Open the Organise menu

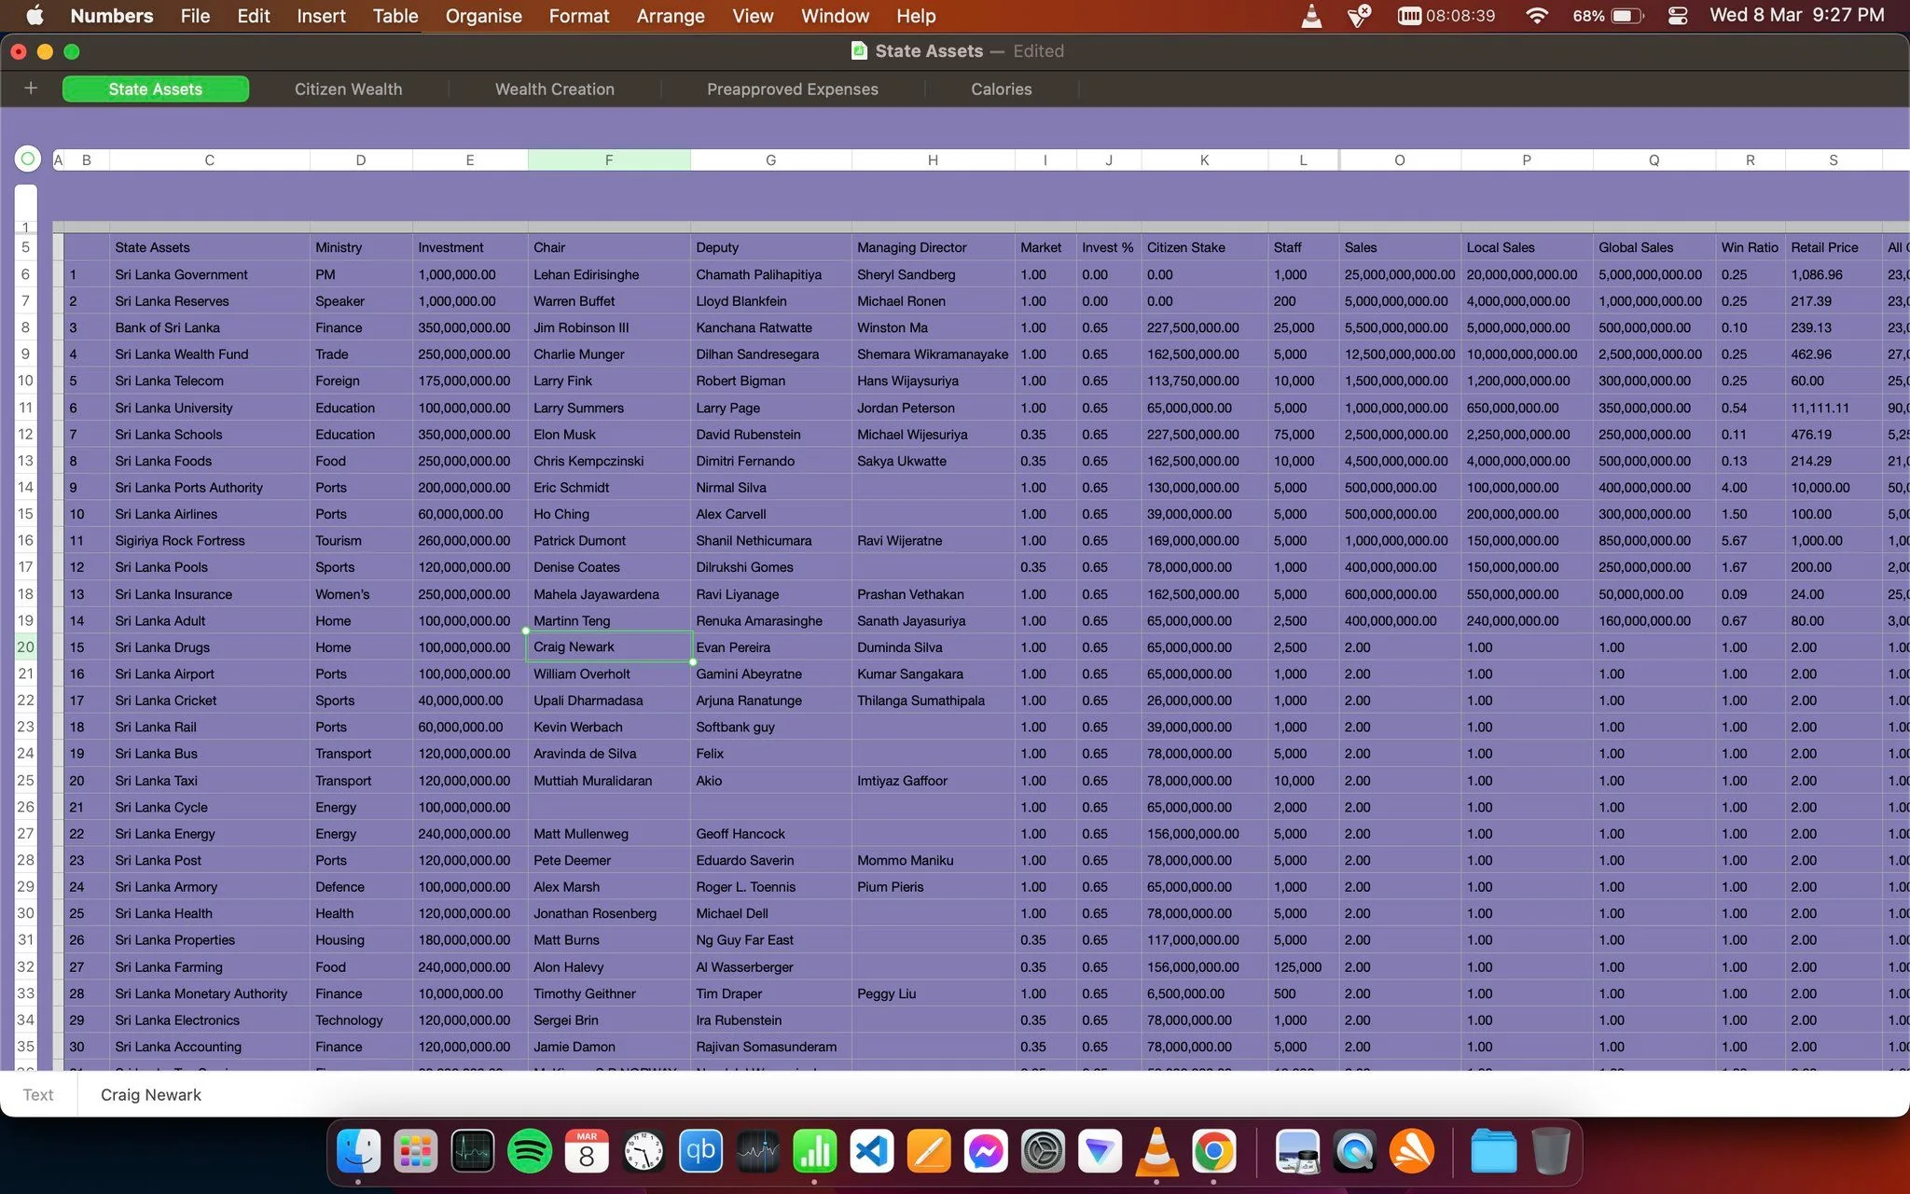[483, 16]
